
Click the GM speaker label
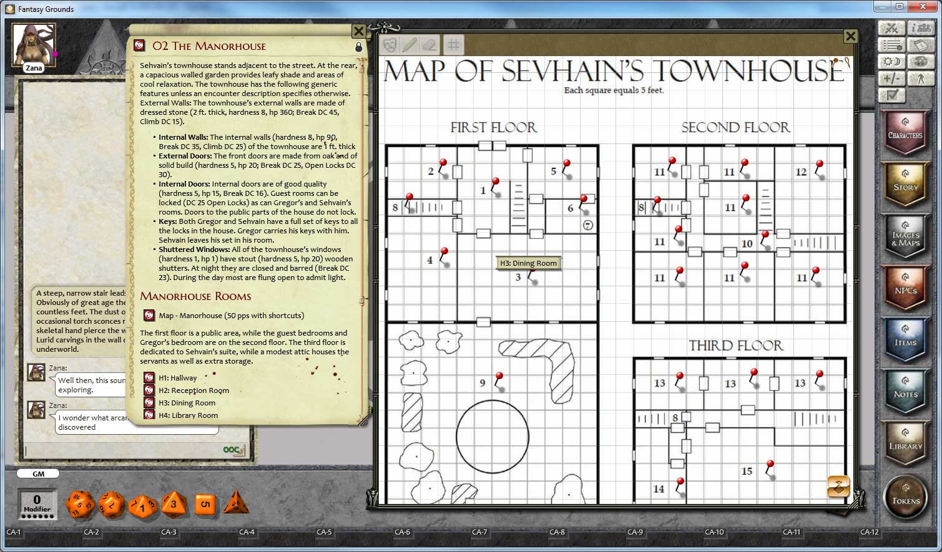click(38, 474)
